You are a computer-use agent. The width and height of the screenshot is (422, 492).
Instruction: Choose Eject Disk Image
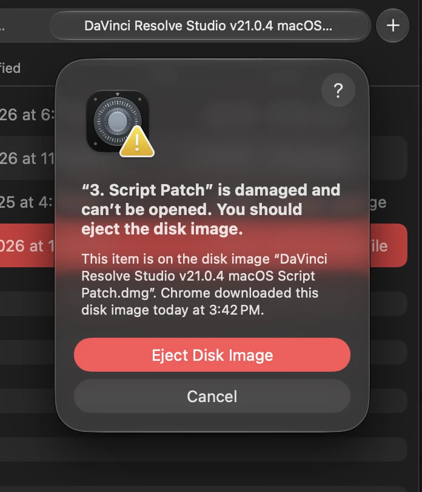pyautogui.click(x=212, y=355)
